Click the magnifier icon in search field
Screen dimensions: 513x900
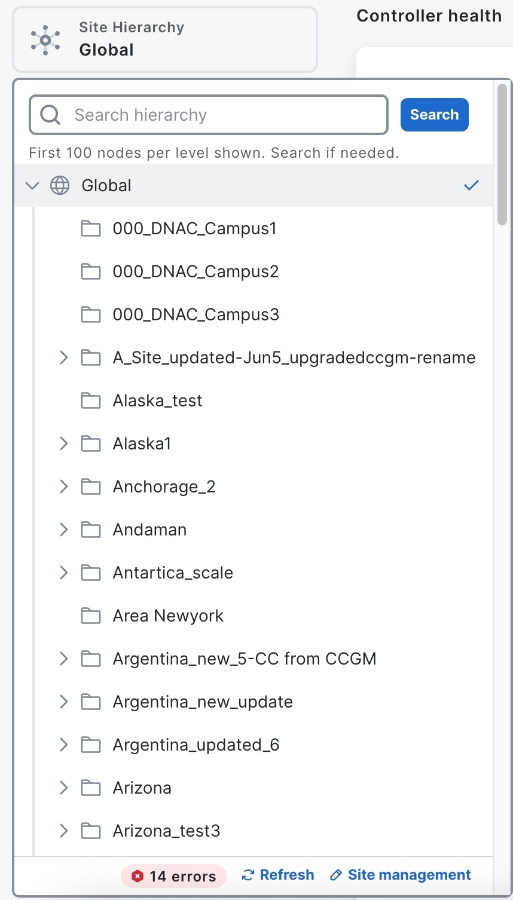click(x=50, y=115)
